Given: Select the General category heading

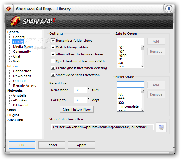Looking at the screenshot, I should coord(13,32).
